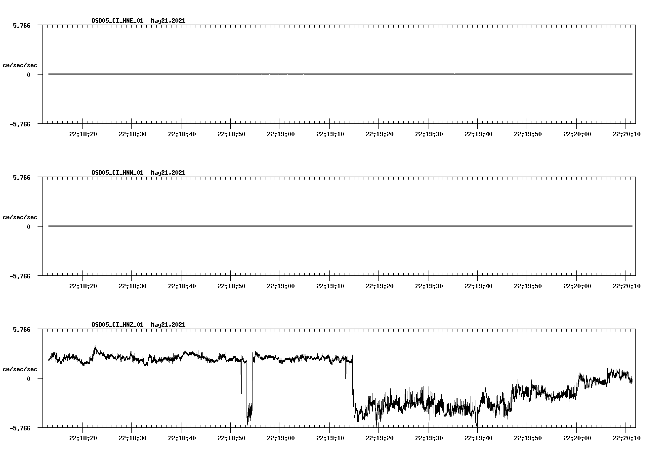Click 22:20:00 time label under HNZ plot
This screenshot has height=456, width=671.
click(x=577, y=438)
